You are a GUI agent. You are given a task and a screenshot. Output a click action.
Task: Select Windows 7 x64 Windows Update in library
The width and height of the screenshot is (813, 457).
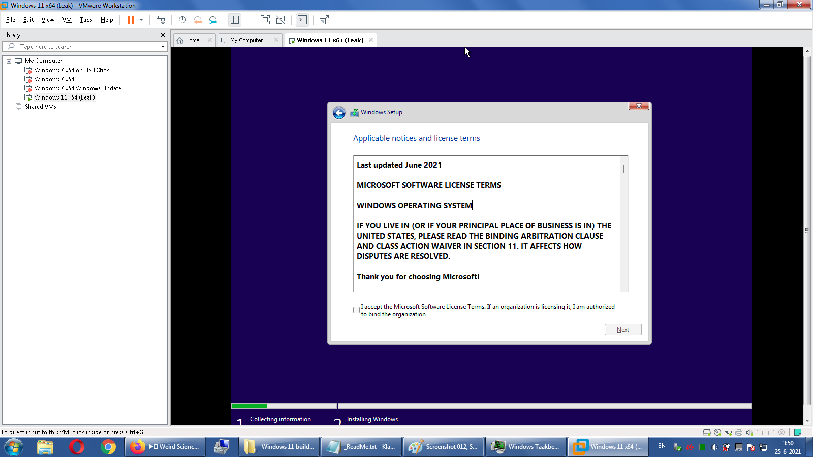pos(78,88)
